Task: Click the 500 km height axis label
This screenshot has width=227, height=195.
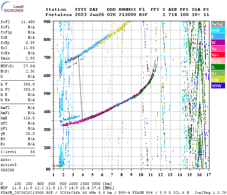Action: [47, 94]
